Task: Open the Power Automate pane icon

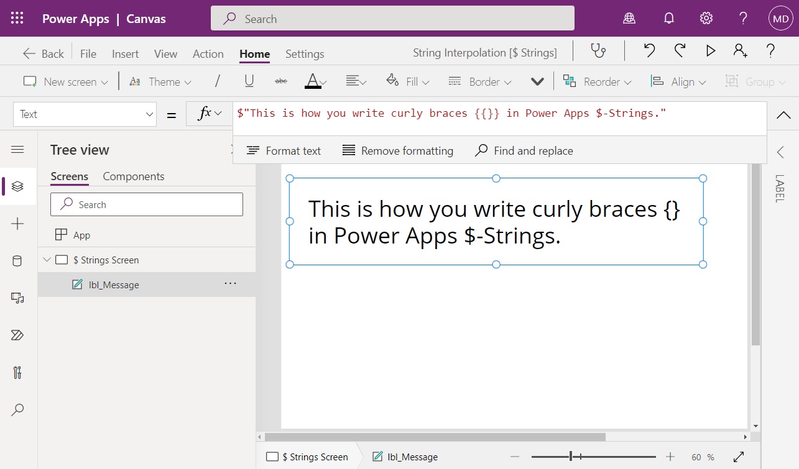Action: point(19,335)
